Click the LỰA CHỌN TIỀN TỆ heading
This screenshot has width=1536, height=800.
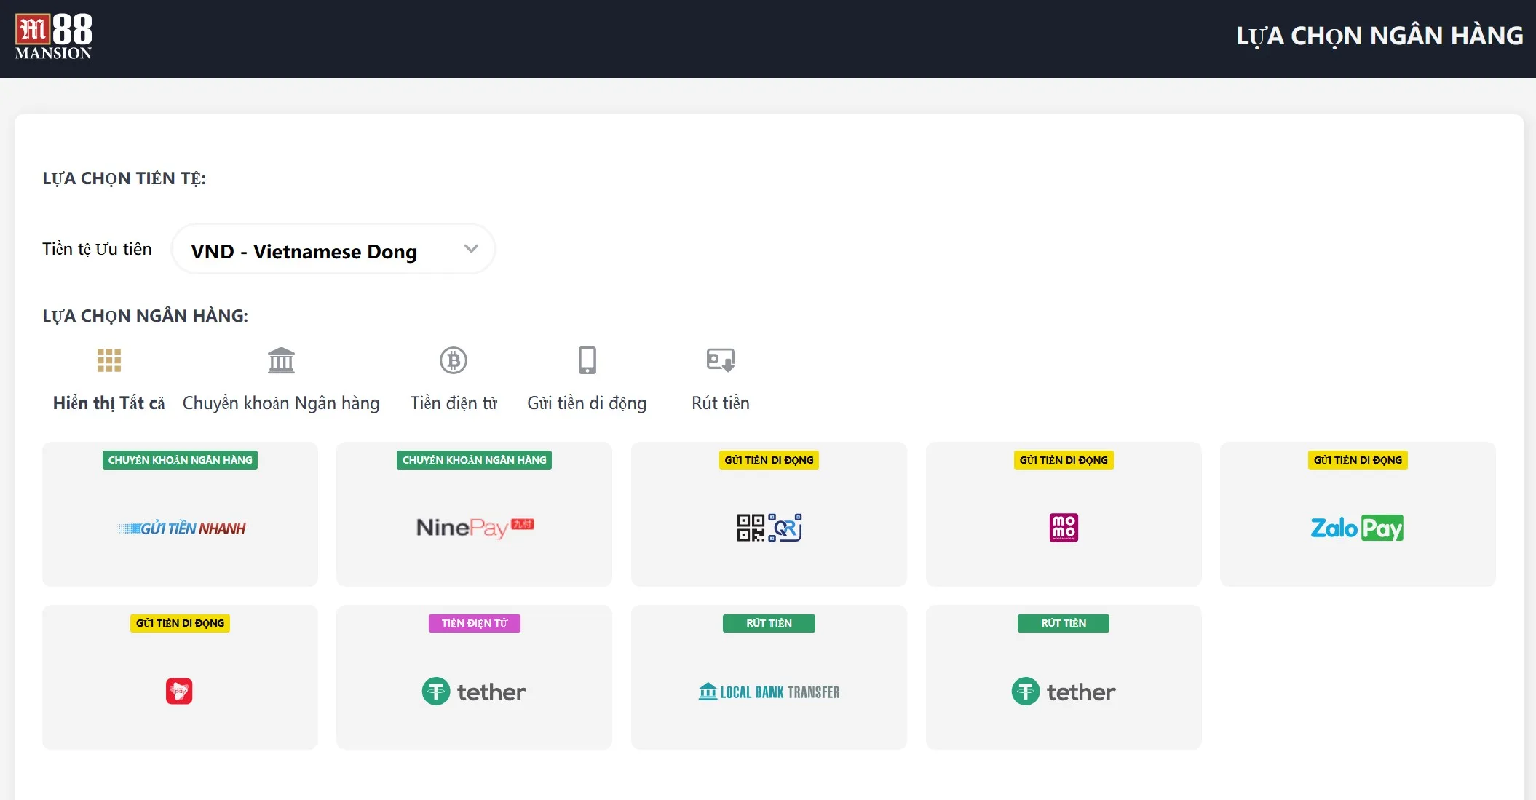pyautogui.click(x=124, y=178)
